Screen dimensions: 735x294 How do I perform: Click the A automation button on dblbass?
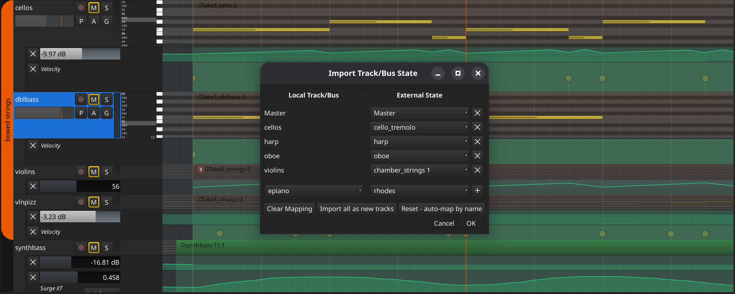[94, 113]
